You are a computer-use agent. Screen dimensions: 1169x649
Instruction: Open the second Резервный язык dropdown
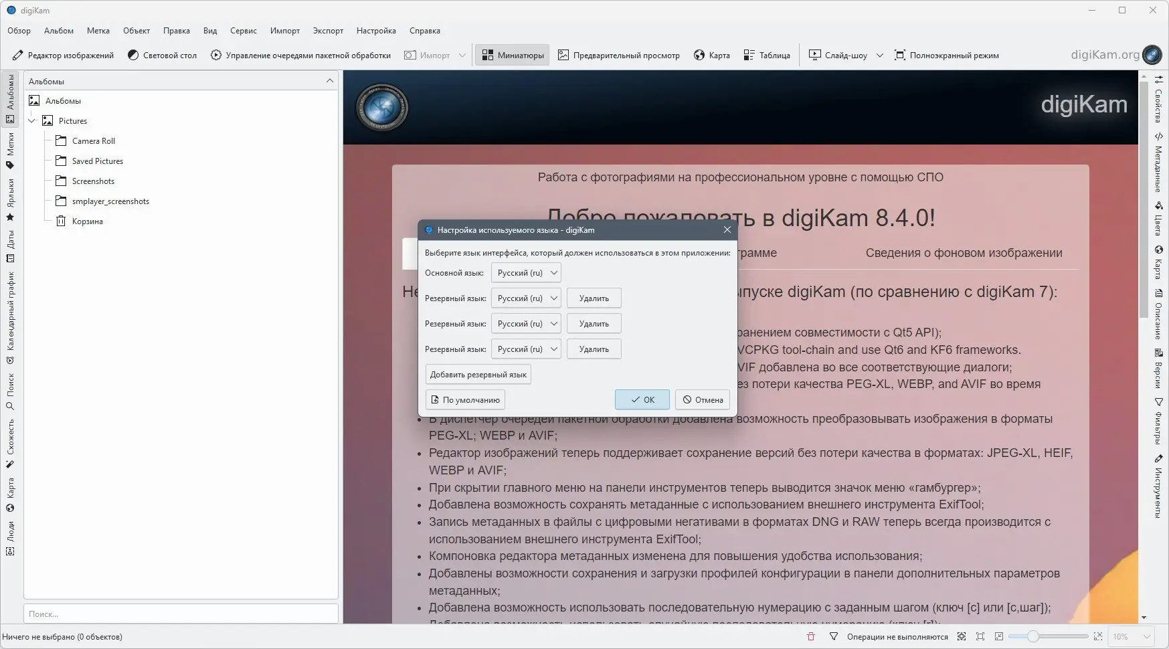[526, 324]
